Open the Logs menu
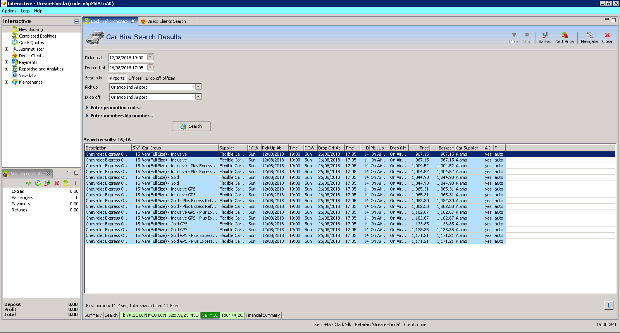The width and height of the screenshot is (620, 333). [25, 11]
